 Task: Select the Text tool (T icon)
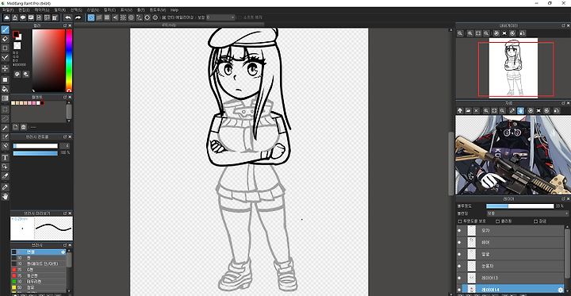(5, 157)
